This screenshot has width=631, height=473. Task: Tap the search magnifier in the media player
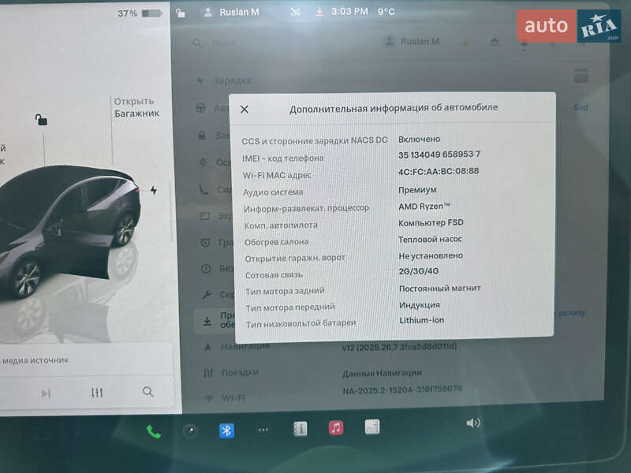tap(147, 392)
